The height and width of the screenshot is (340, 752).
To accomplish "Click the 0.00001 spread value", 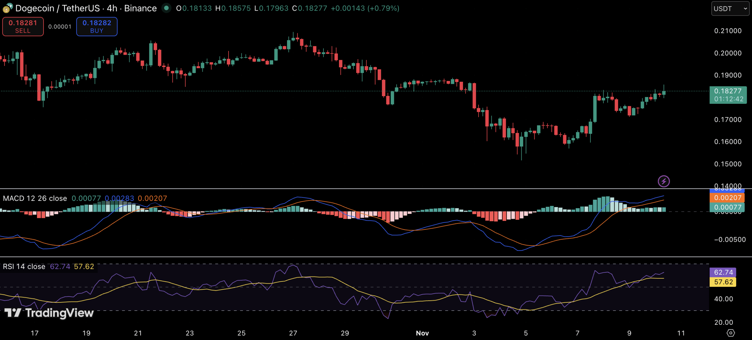I will coord(60,27).
